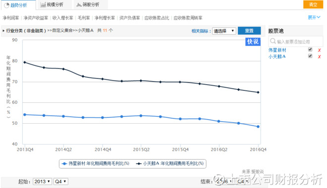Click the 规模分析 bar chart icon
The width and height of the screenshot is (327, 188).
coord(43,5)
